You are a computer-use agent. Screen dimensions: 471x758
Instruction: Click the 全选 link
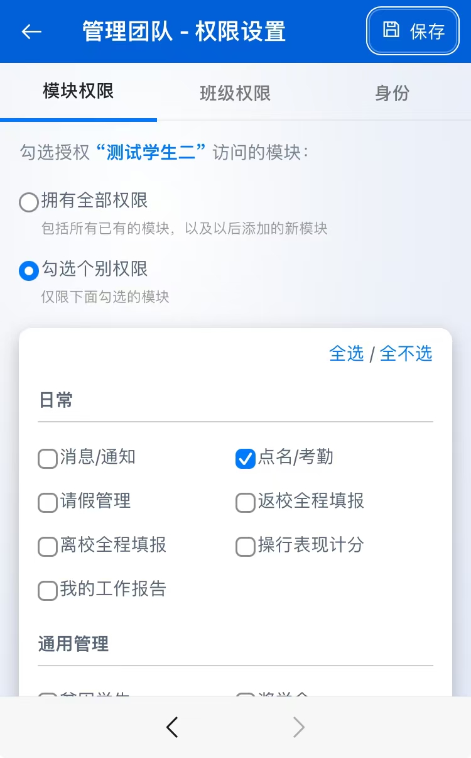tap(347, 353)
